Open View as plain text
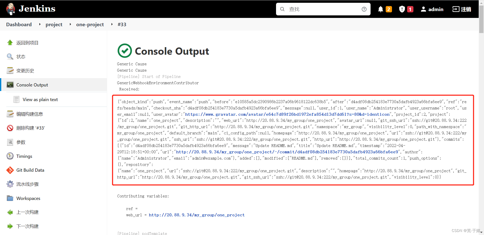484x235 pixels. point(40,100)
